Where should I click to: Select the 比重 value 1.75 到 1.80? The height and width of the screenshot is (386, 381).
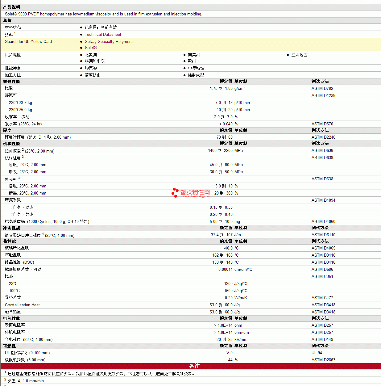[221, 88]
